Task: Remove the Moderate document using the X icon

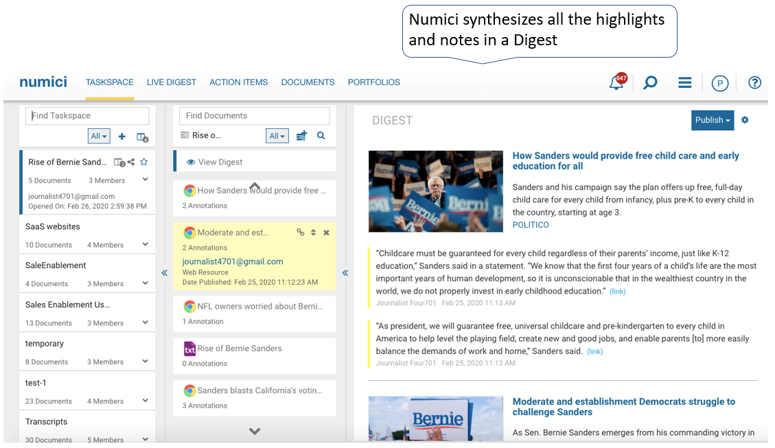Action: click(x=326, y=233)
